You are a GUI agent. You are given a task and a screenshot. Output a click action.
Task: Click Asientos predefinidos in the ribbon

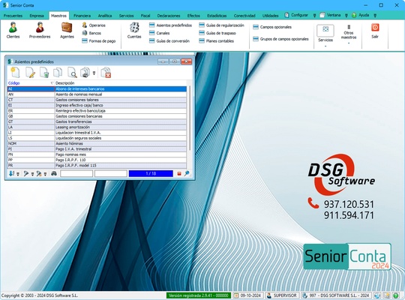[170, 25]
